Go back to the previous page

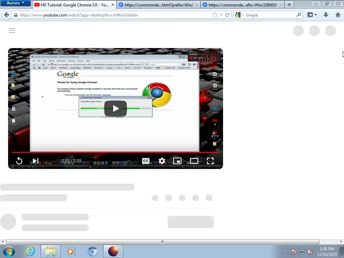point(7,15)
